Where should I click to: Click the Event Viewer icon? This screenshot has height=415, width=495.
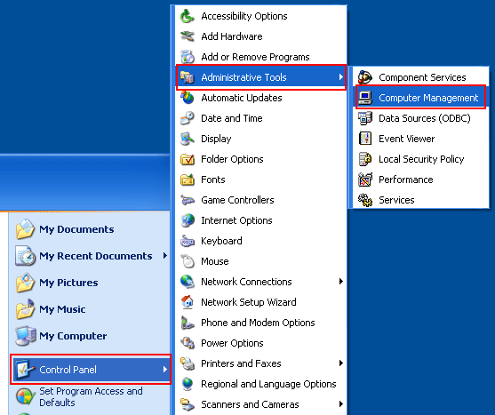(x=365, y=139)
